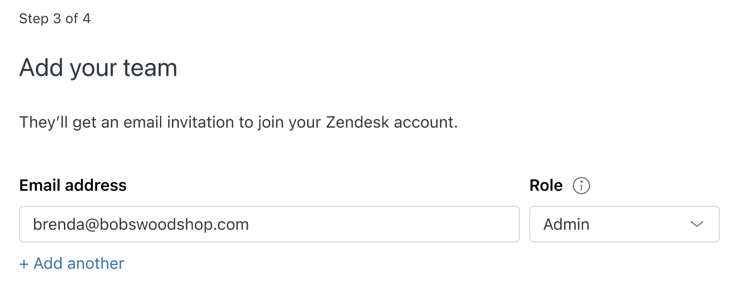
Task: Place cursor at end of brenda email text
Action: coord(250,224)
